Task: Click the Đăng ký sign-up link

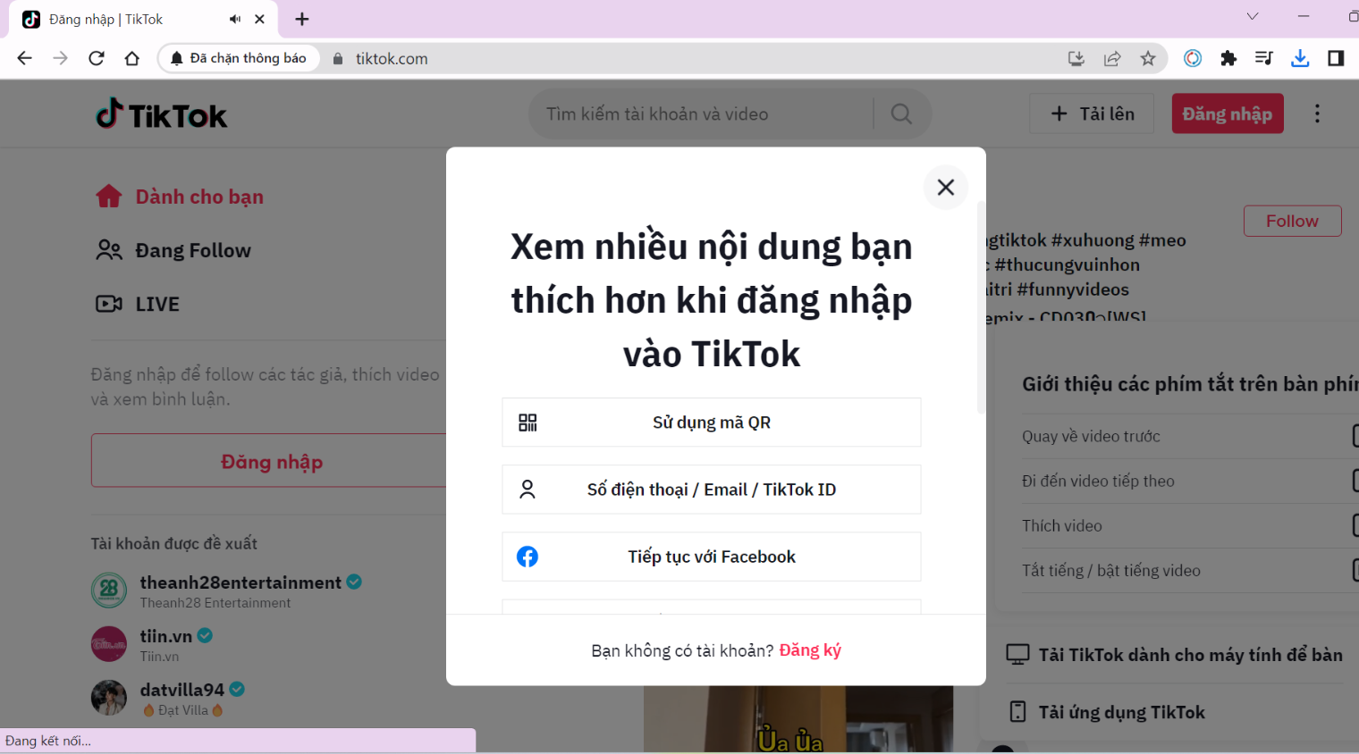Action: tap(810, 650)
